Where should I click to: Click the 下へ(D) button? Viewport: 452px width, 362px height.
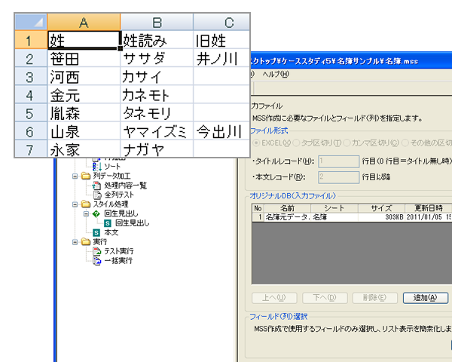tap(325, 298)
